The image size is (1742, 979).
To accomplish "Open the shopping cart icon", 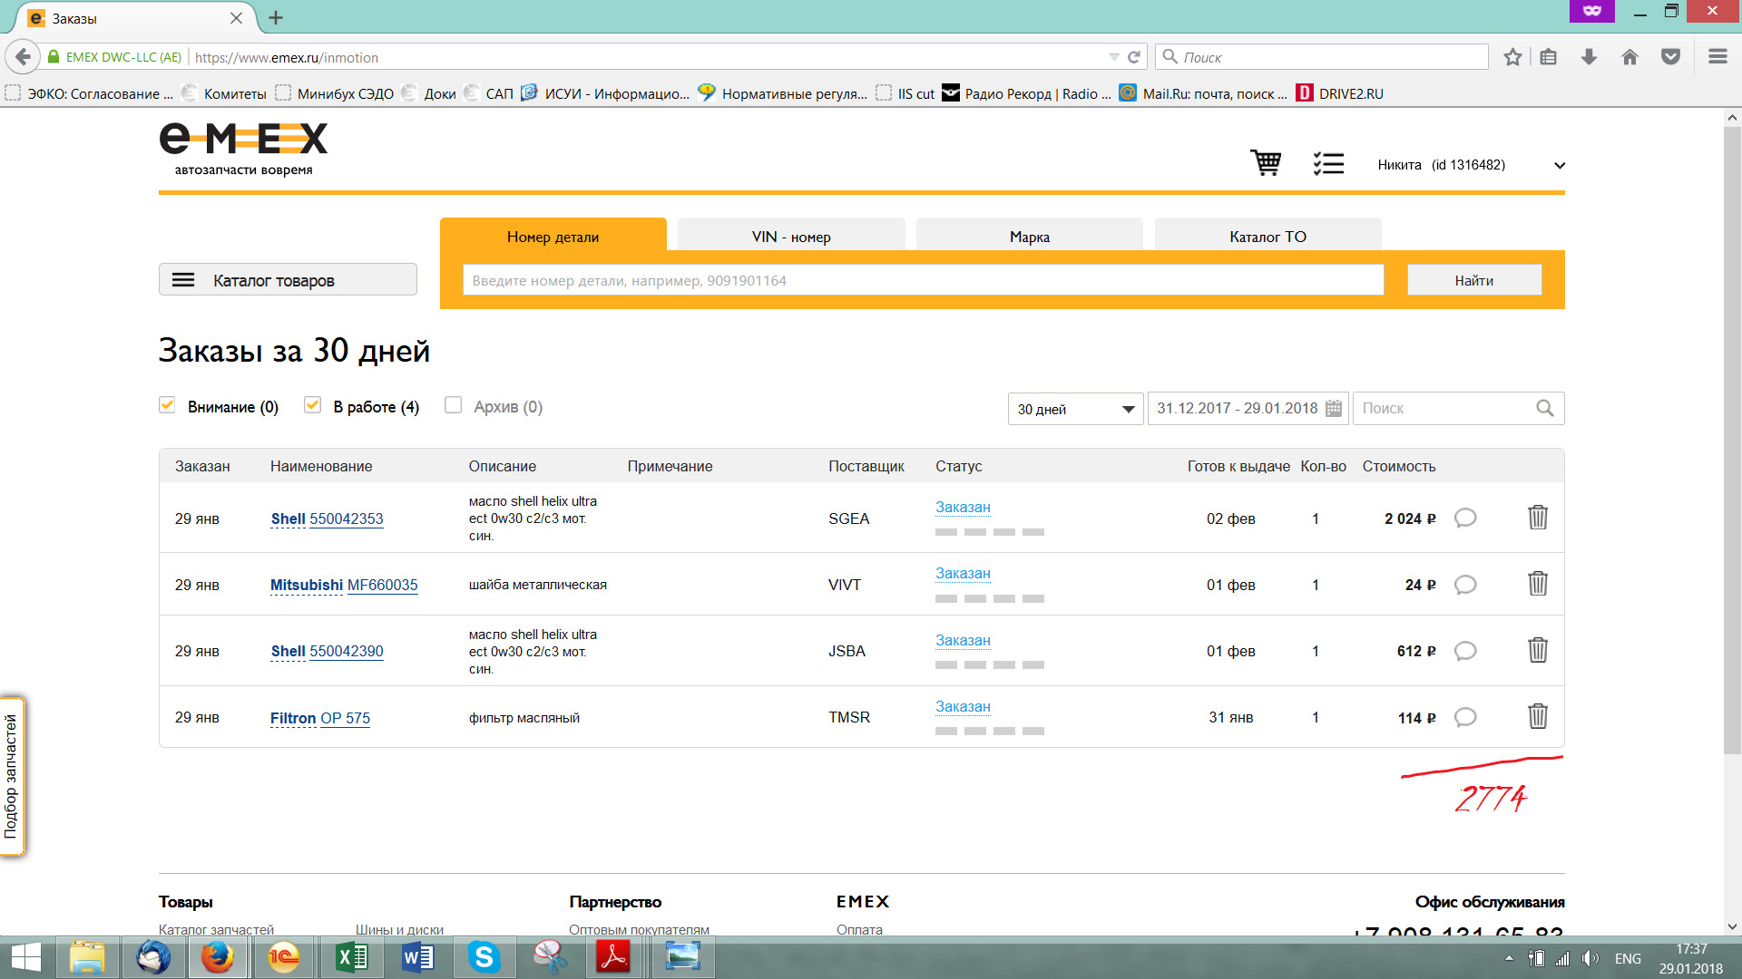I will click(x=1266, y=163).
